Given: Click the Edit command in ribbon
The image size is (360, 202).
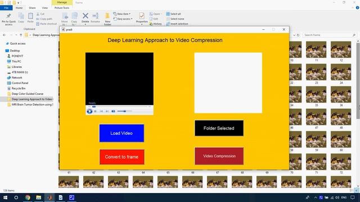Looking at the screenshot, I should pyautogui.click(x=154, y=19).
